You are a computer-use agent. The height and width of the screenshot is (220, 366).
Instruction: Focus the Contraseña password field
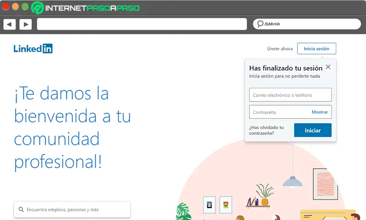pos(290,112)
